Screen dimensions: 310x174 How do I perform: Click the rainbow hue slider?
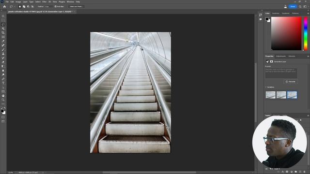pos(306,33)
